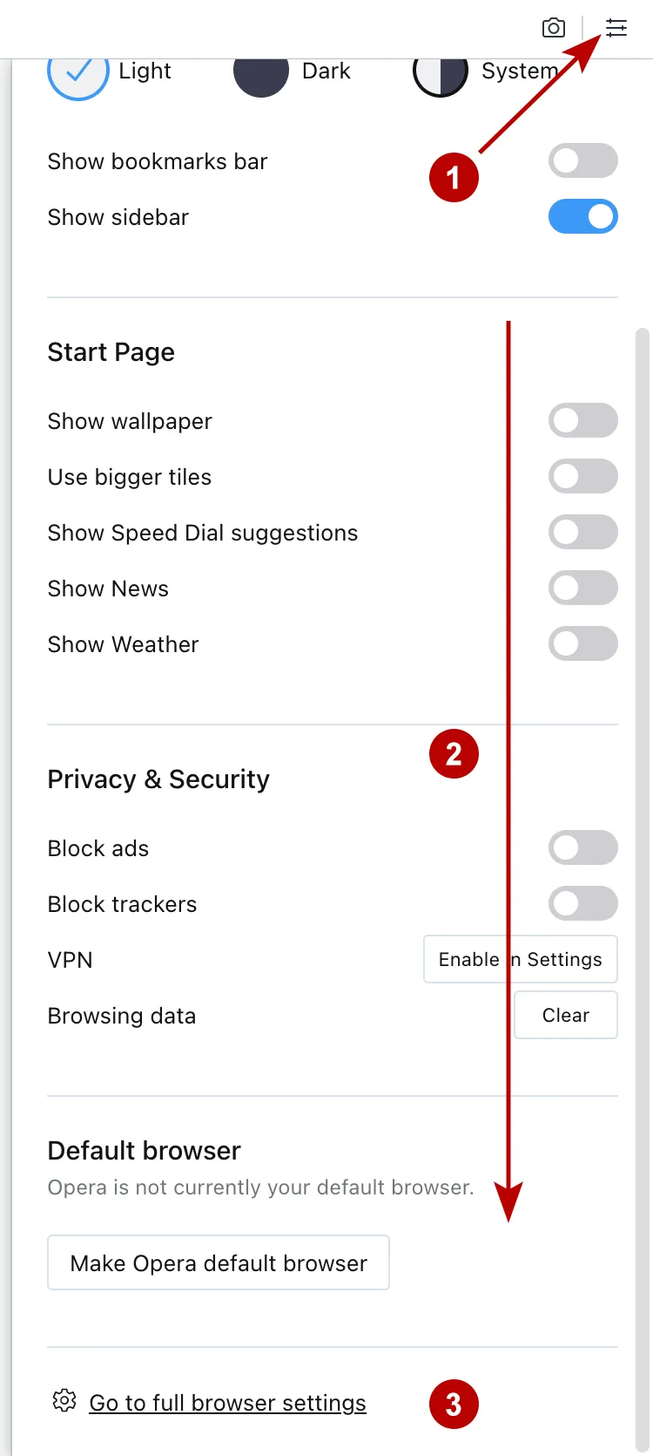
Task: Click Enable in Settings for VPN
Action: (520, 959)
